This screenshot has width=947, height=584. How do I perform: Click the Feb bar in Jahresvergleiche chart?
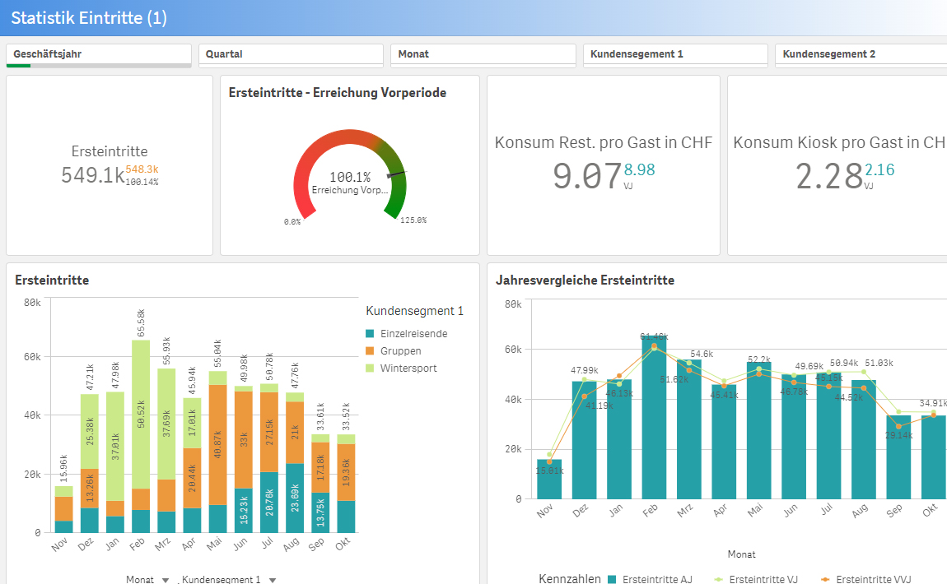tap(654, 418)
